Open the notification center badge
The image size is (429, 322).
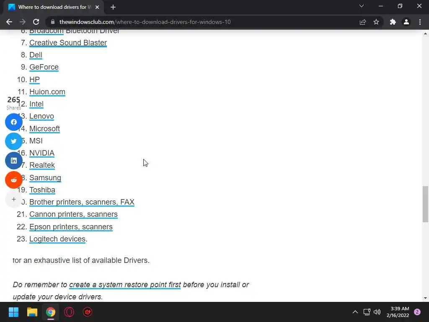coord(417,312)
